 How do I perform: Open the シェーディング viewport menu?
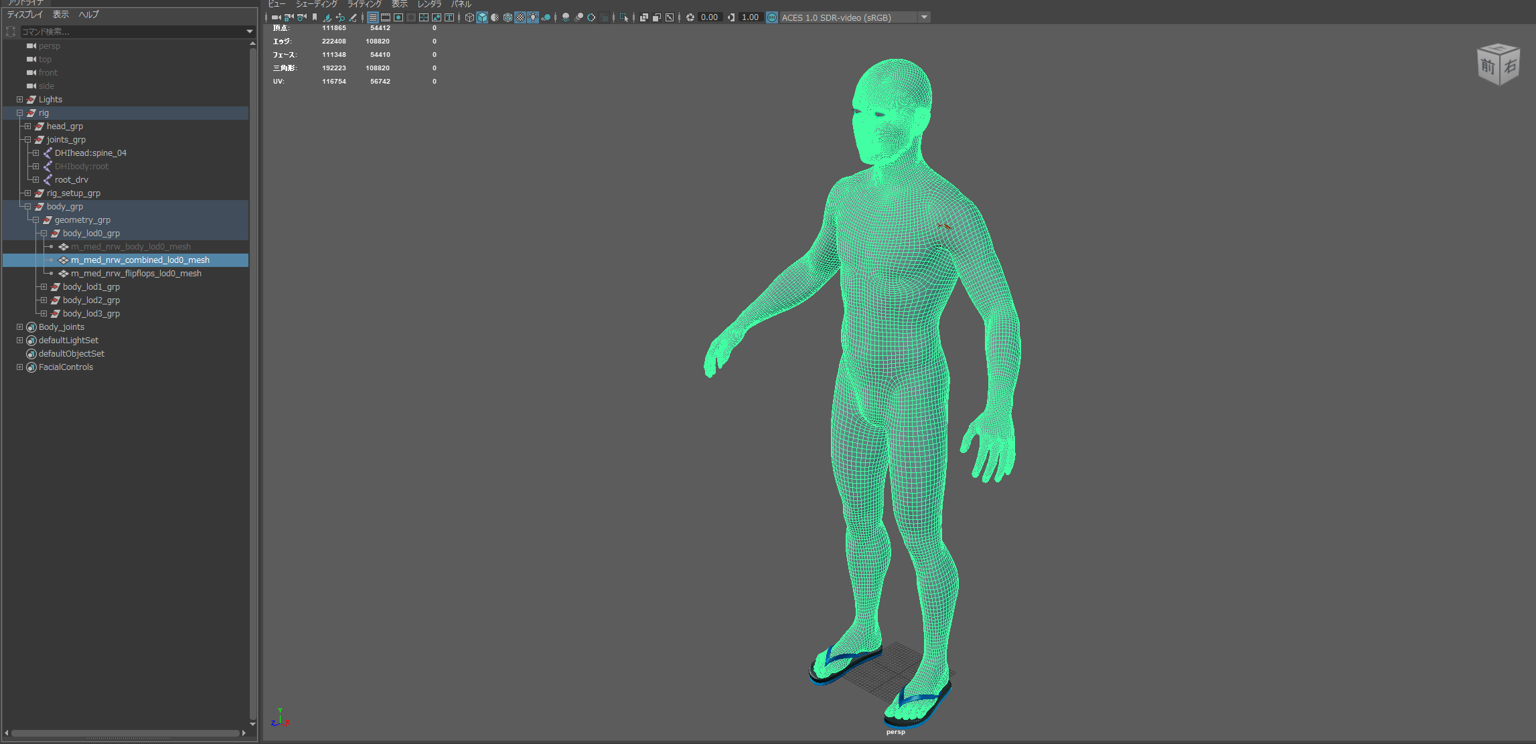(316, 4)
